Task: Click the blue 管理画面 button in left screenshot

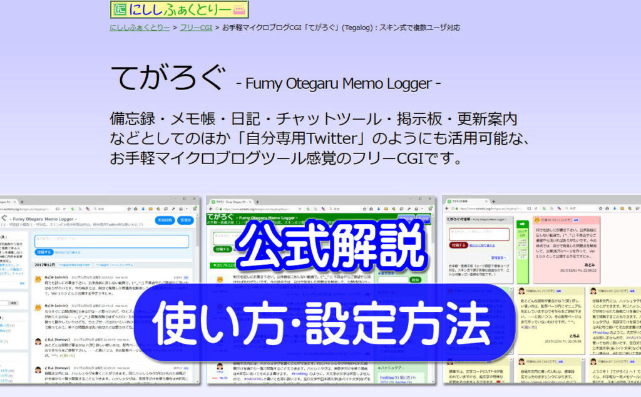Action: (x=185, y=220)
